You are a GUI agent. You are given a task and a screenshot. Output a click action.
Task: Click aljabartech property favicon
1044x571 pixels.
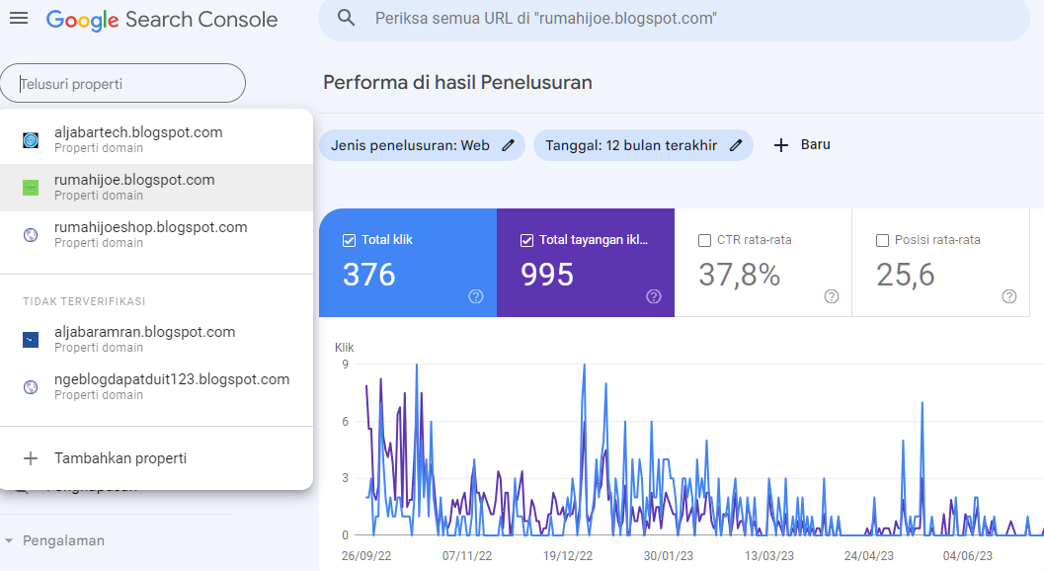coord(31,140)
